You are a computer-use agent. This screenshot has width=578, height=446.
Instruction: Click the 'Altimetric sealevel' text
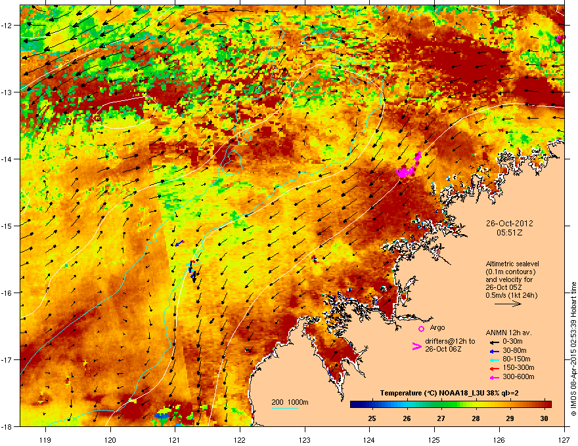coord(512,264)
